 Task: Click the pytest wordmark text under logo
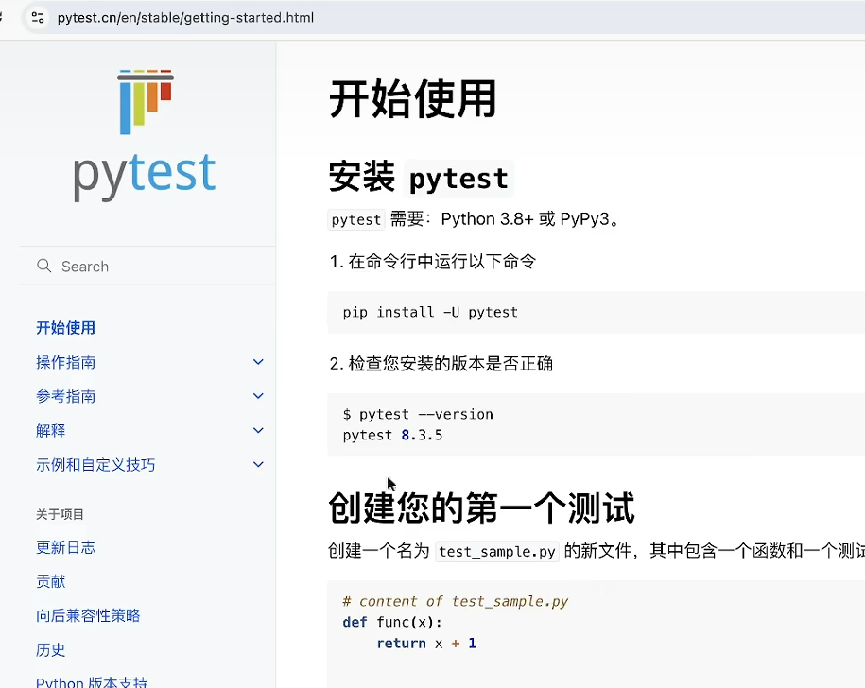click(x=145, y=176)
